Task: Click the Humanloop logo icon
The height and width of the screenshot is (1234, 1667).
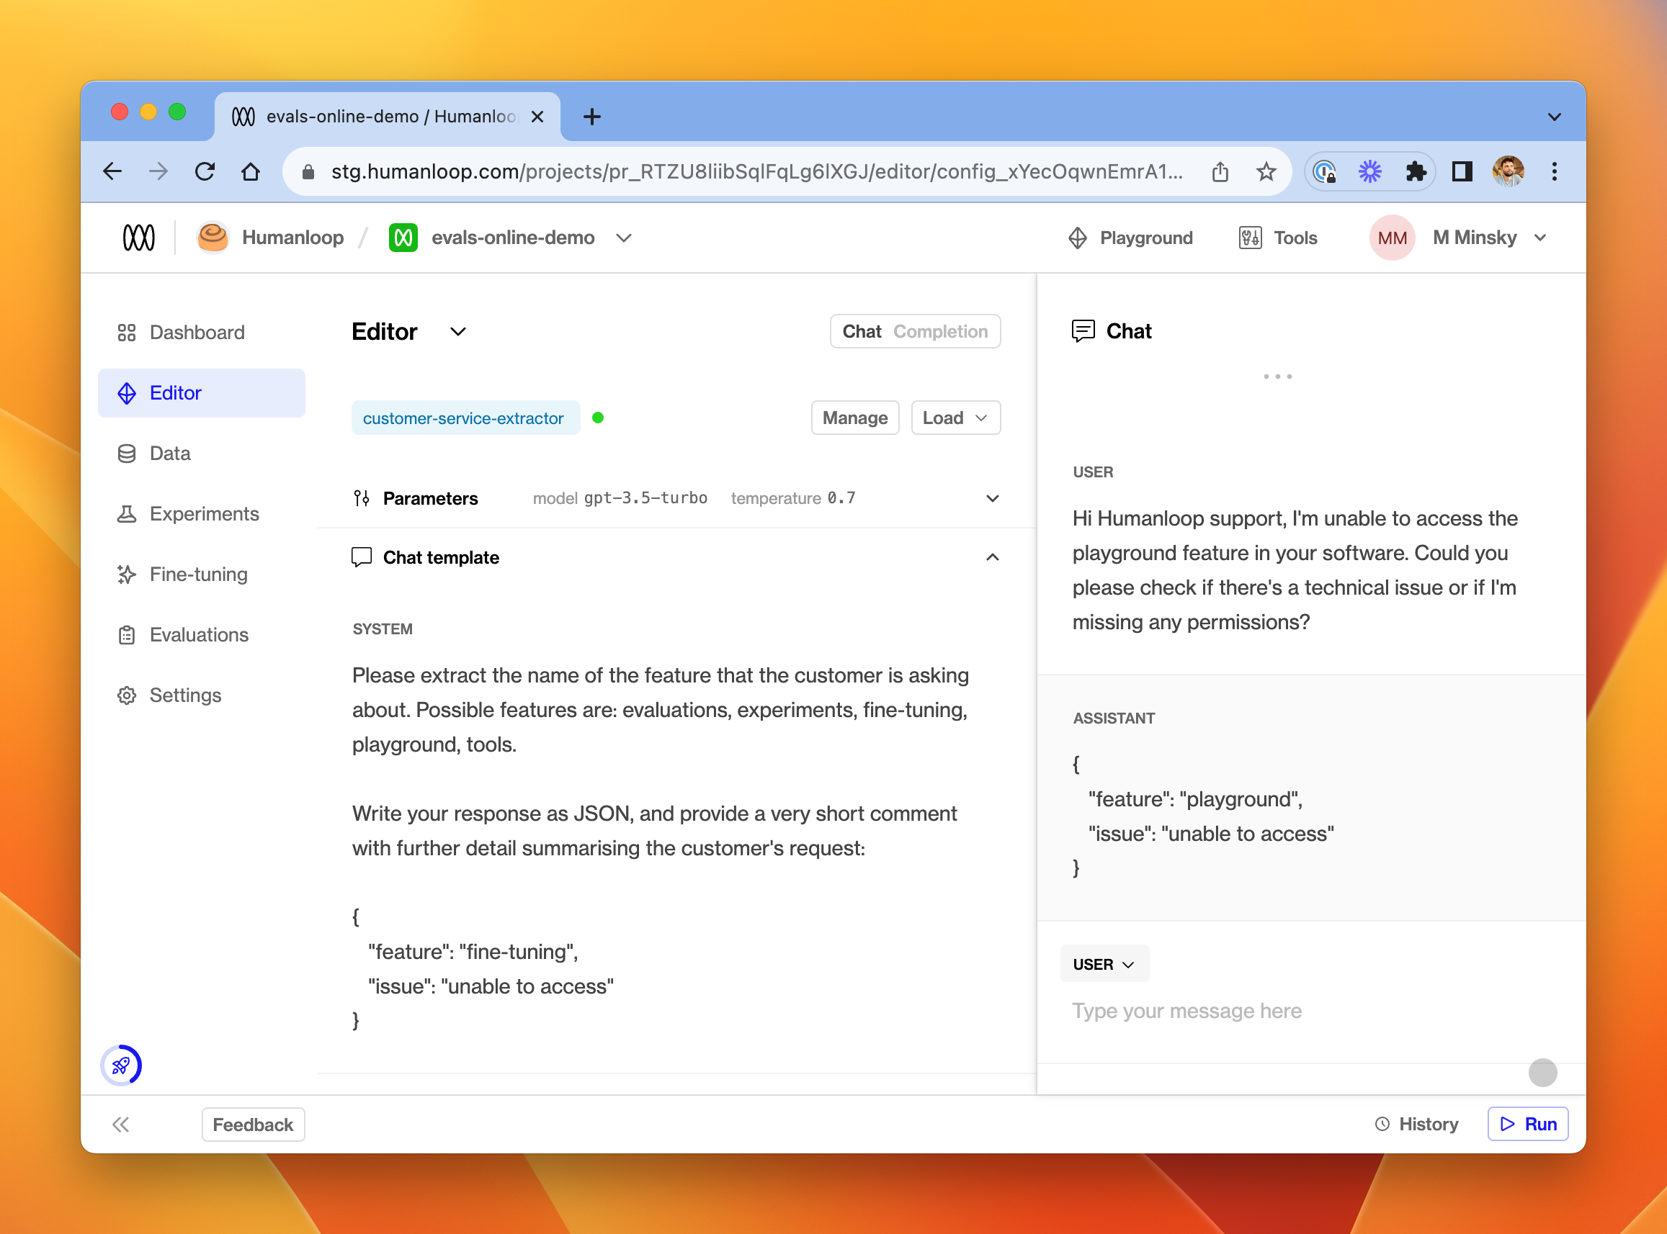Action: click(x=139, y=238)
